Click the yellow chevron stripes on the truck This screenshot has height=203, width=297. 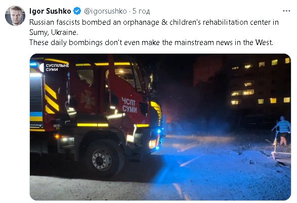[x=52, y=100]
